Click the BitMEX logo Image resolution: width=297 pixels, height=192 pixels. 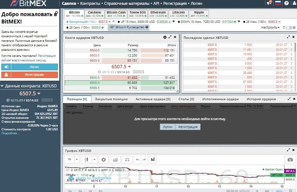[28, 3]
